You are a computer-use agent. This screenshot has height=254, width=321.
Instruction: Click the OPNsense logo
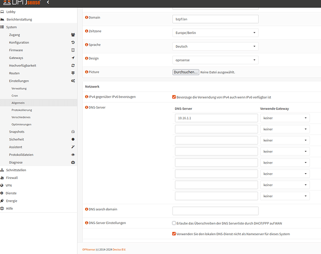coord(22,2)
